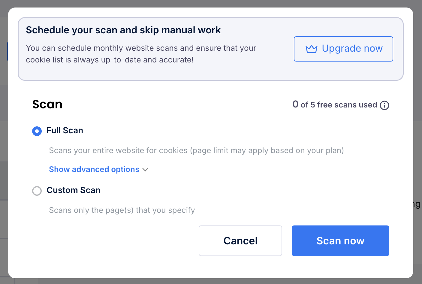The width and height of the screenshot is (422, 284).
Task: Click the Full Scan option label
Action: (65, 131)
